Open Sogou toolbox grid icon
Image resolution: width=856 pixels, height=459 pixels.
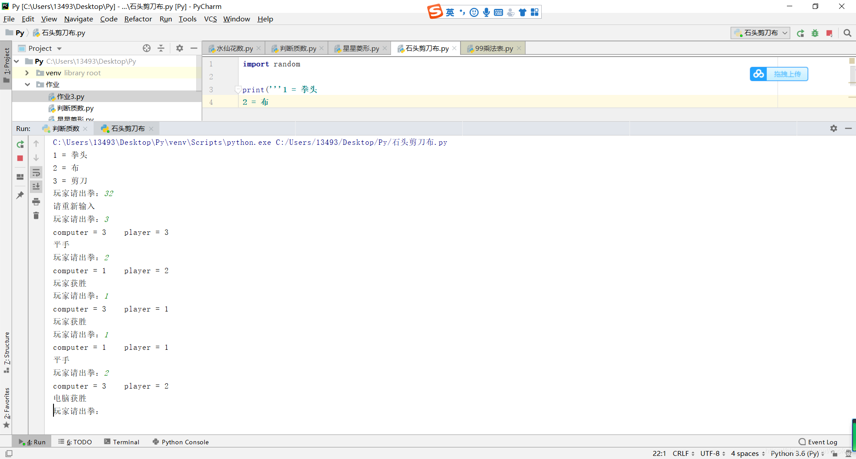coord(535,12)
